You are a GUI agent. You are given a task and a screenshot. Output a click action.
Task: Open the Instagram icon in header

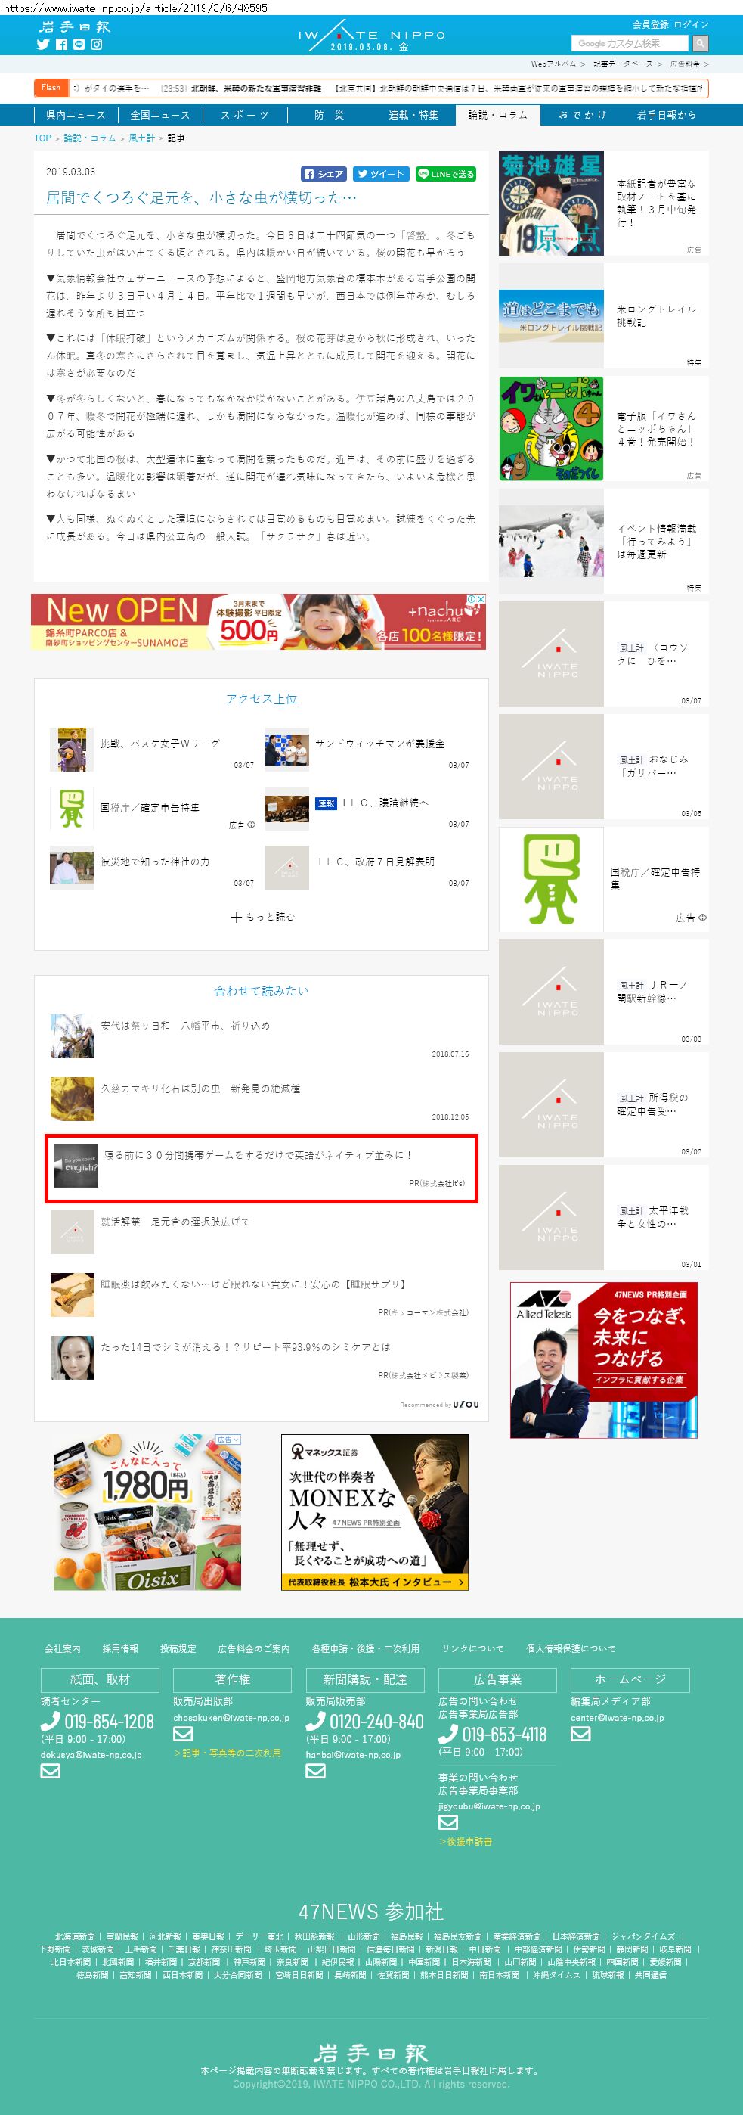97,45
